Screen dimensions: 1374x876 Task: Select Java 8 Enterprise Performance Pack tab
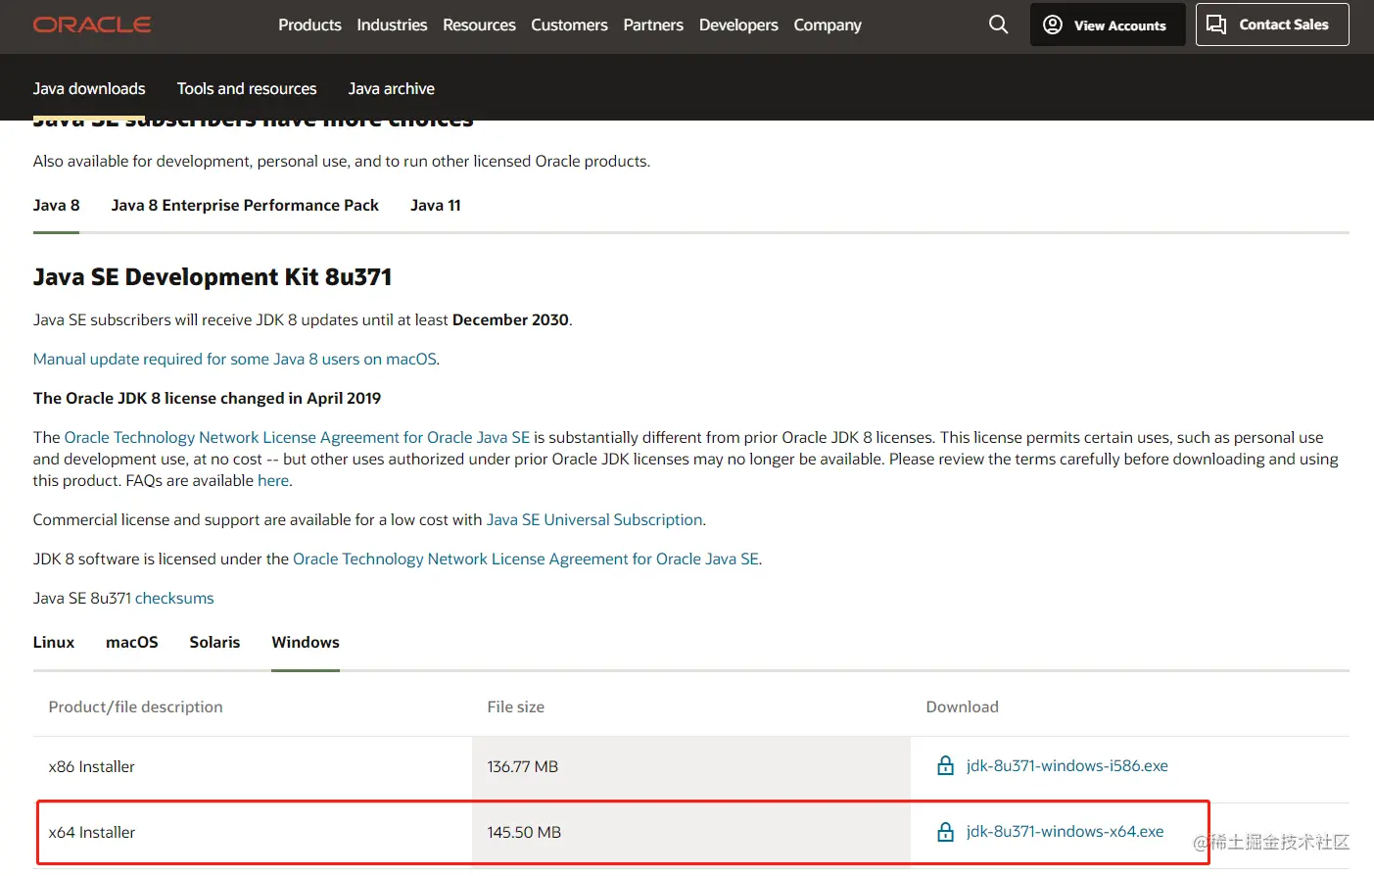245,206
